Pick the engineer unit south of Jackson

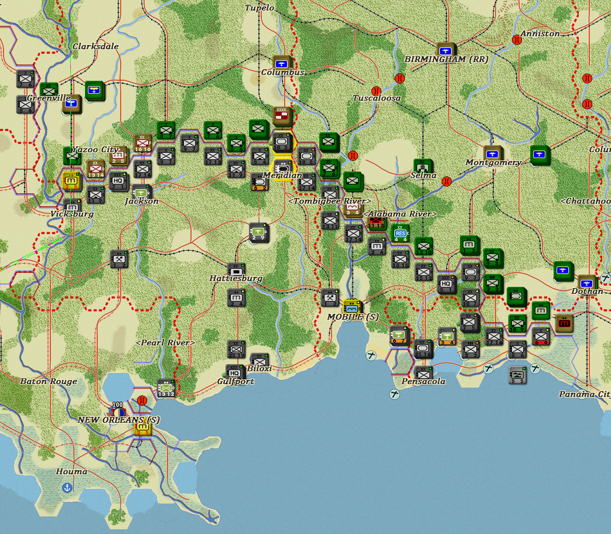point(119,259)
